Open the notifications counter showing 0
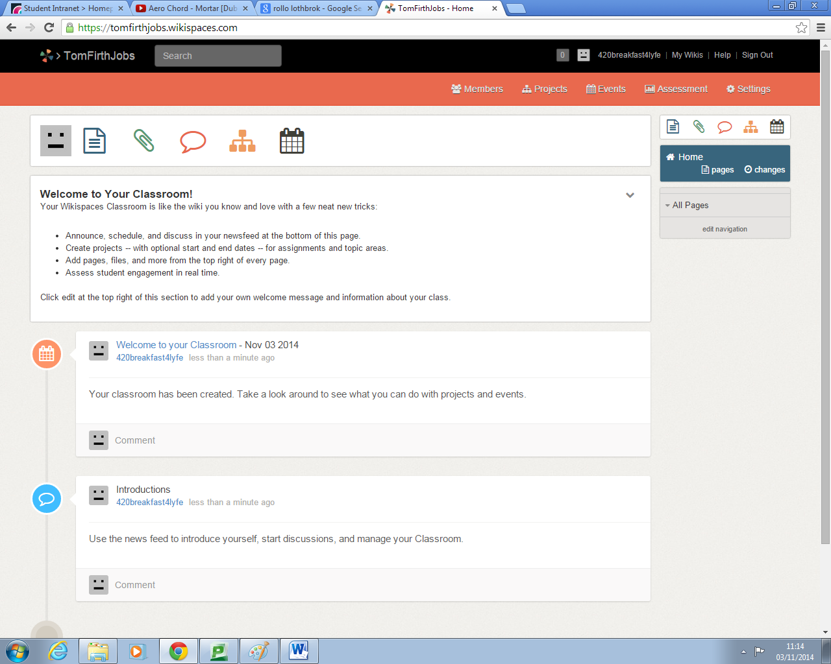Screen dimensions: 831x664 pyautogui.click(x=563, y=55)
